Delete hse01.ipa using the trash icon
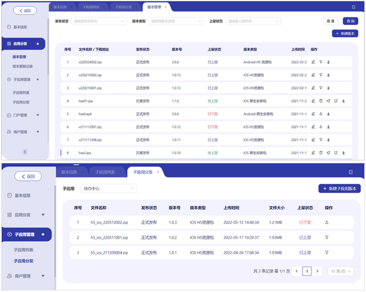 pyautogui.click(x=321, y=101)
